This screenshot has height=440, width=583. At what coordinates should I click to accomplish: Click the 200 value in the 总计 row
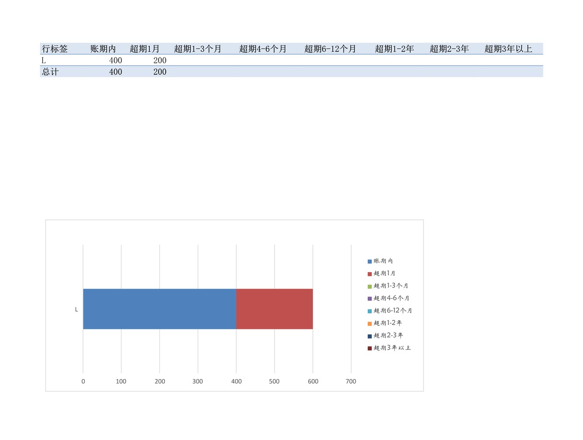click(160, 71)
